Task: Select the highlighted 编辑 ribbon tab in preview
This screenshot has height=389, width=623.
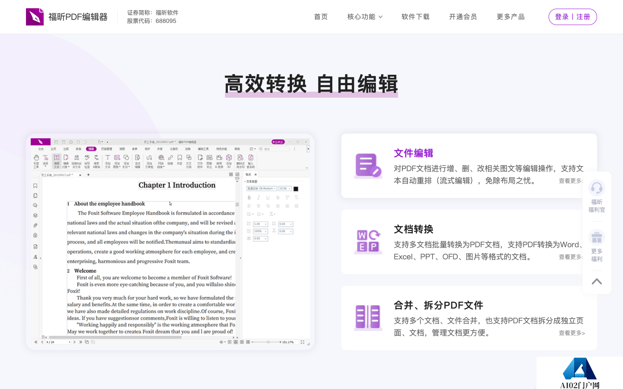Action: [x=91, y=149]
